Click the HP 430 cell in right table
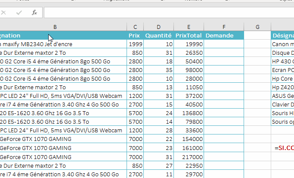The height and width of the screenshot is (178, 294). [x=282, y=61]
